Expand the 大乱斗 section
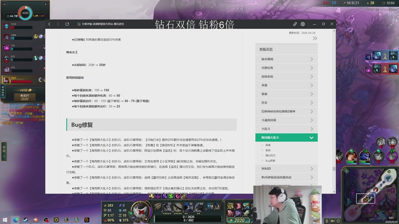399x224 pixels. (286, 129)
